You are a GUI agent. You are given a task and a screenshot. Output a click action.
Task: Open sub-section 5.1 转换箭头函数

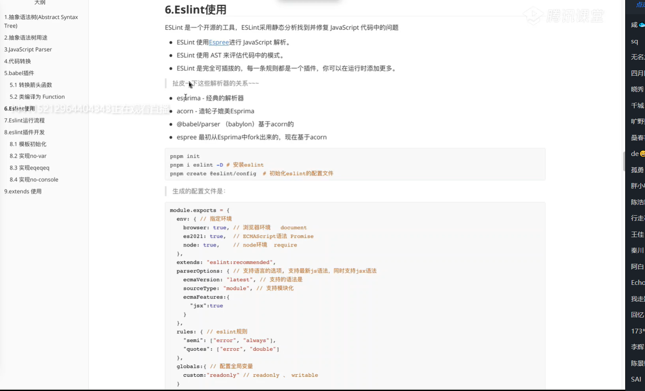tap(31, 85)
